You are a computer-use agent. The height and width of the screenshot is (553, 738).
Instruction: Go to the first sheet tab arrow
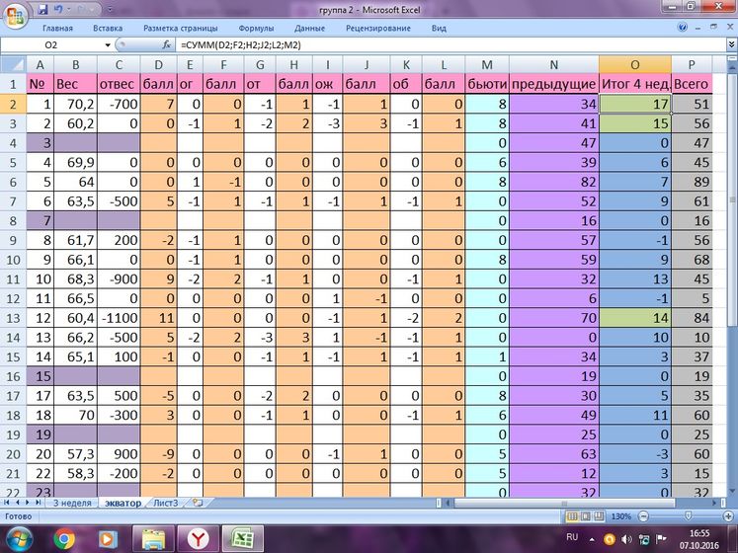(x=7, y=503)
